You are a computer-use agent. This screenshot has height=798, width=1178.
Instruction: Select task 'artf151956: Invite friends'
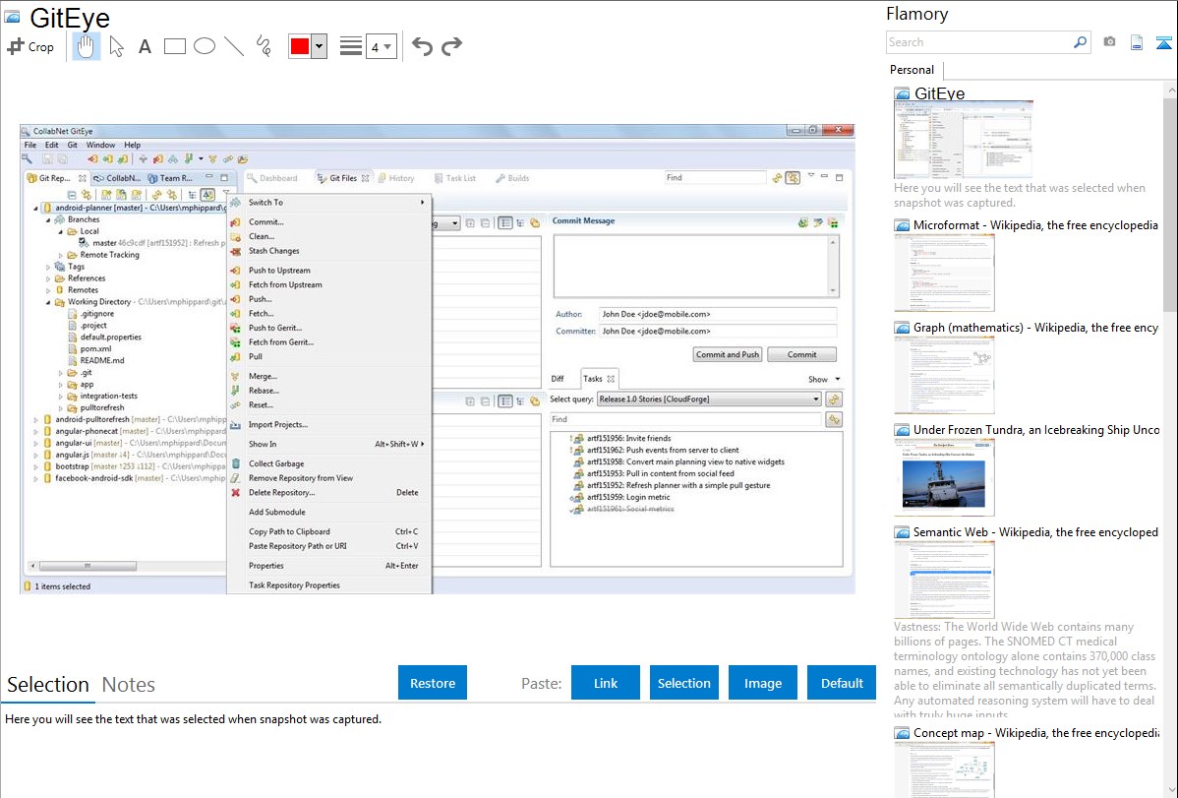[x=628, y=439]
